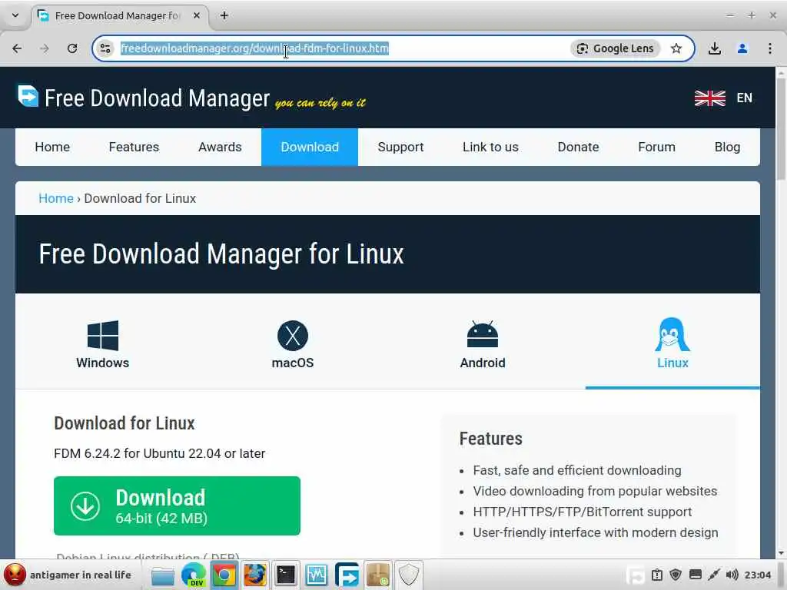
Task: Open site information icon in address bar
Action: click(105, 48)
